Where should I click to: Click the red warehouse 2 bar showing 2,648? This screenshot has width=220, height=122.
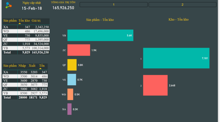click(x=155, y=85)
